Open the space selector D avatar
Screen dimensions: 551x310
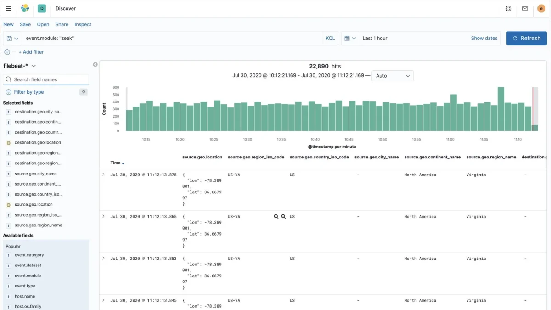click(42, 8)
